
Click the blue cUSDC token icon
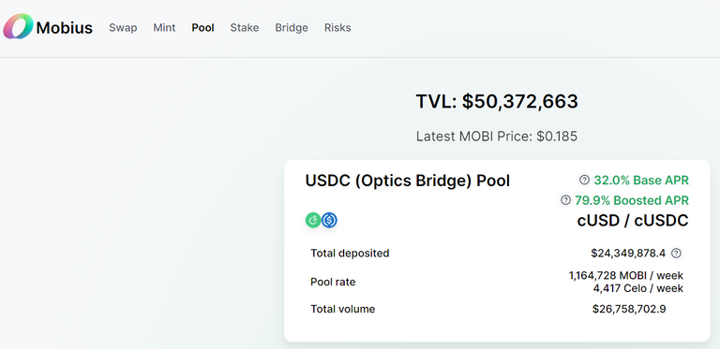click(329, 220)
